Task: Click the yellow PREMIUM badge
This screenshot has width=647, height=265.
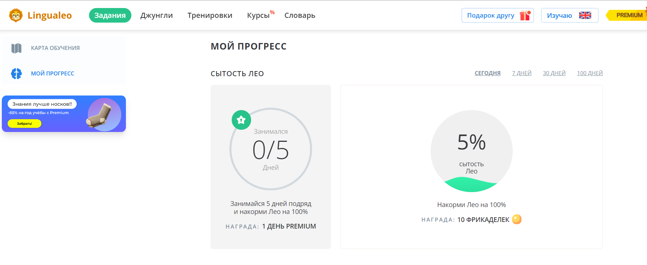Action: click(629, 15)
